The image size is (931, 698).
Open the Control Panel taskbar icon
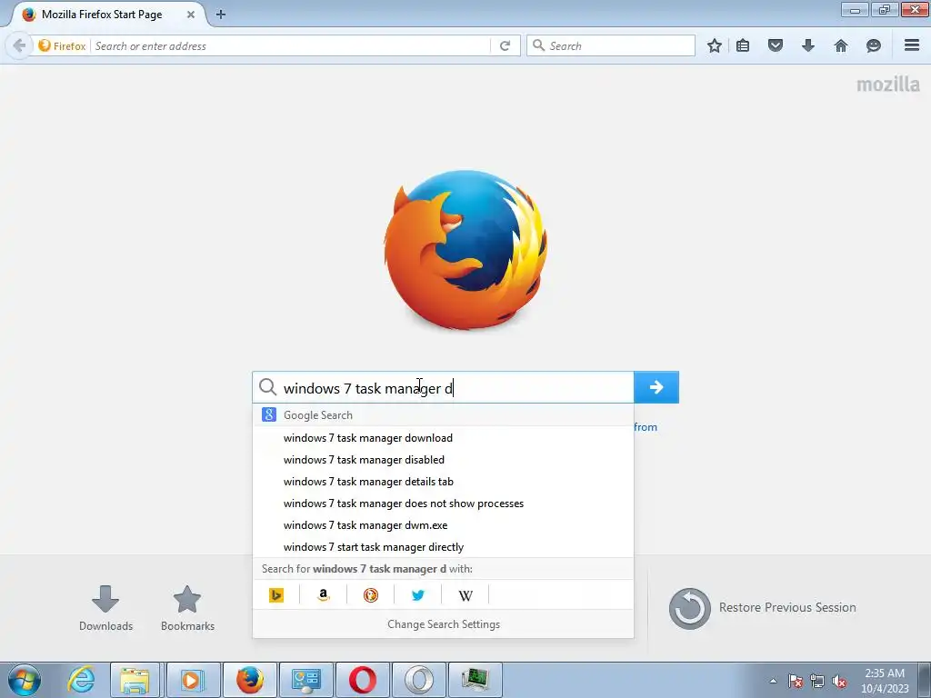(x=306, y=680)
